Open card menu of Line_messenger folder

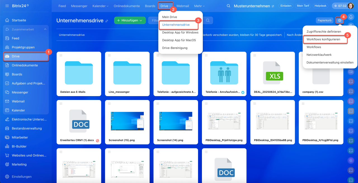pos(109,55)
